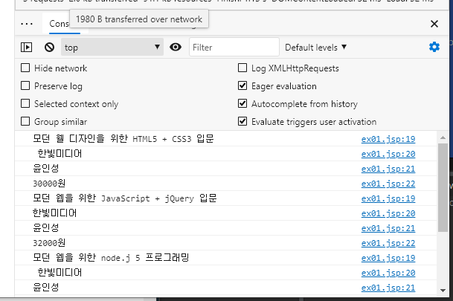Click the scroll up arrow of the console scrollbar
Image resolution: width=453 pixels, height=301 pixels.
tap(443, 137)
